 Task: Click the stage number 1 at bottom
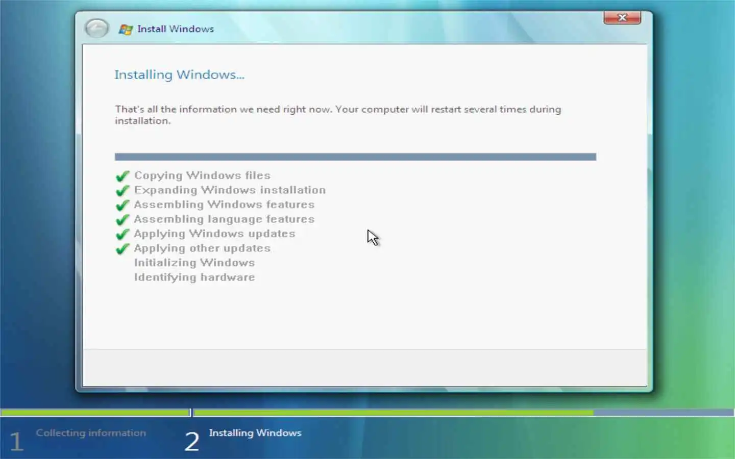pyautogui.click(x=16, y=442)
